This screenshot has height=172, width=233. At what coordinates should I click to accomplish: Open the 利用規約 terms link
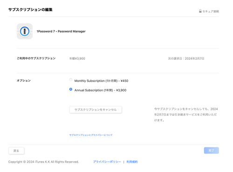point(132,162)
